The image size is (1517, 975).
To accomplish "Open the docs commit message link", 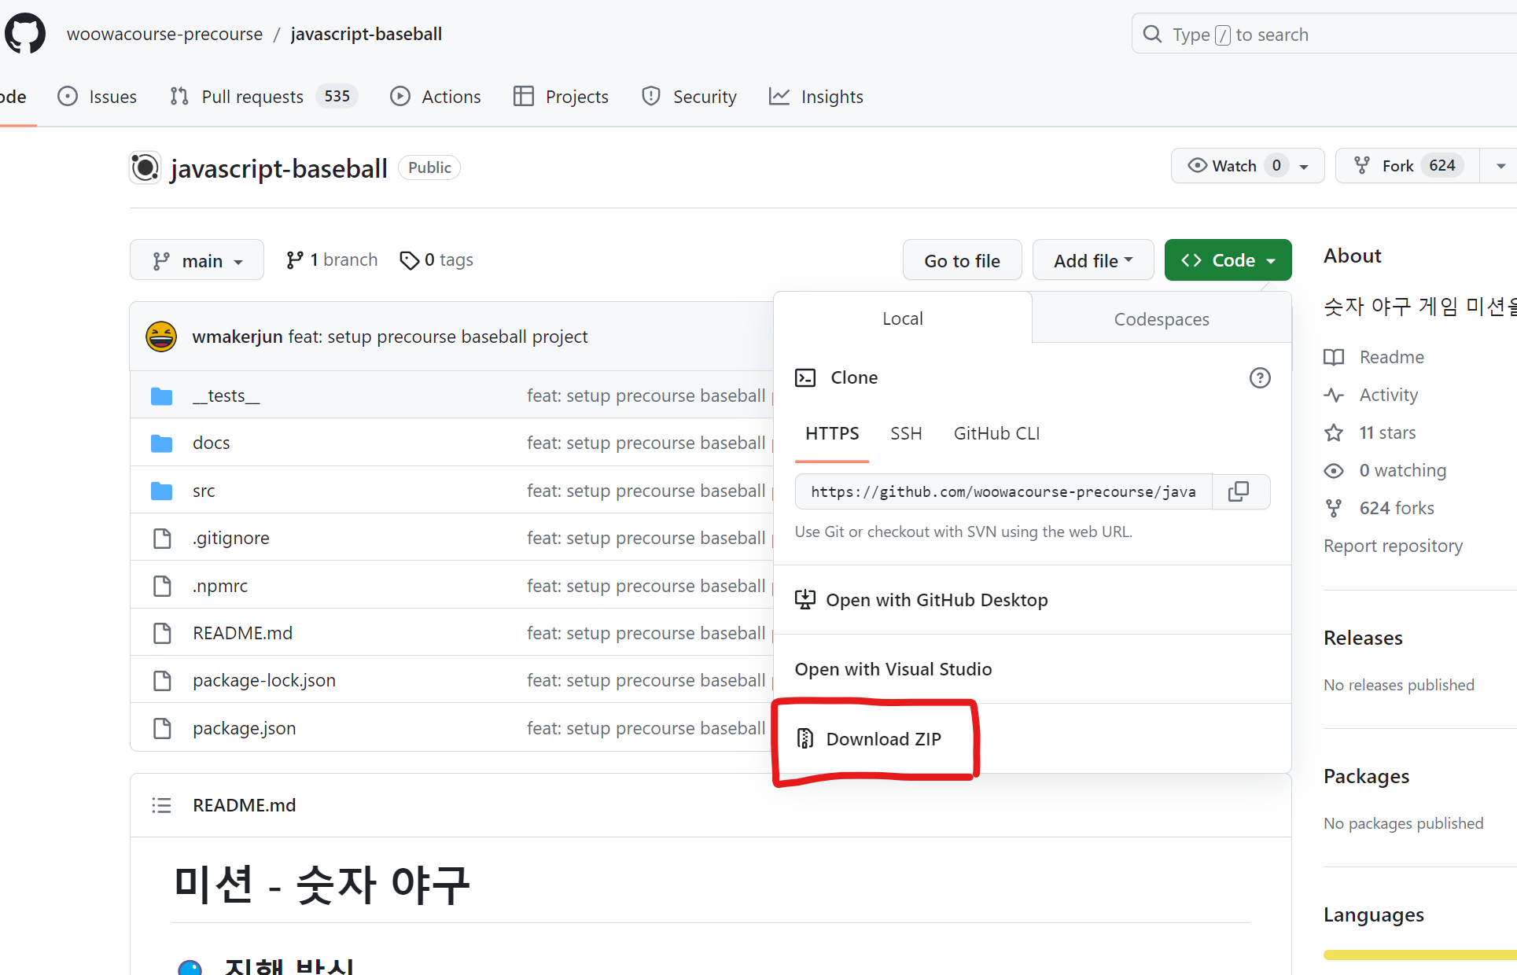I will point(646,443).
